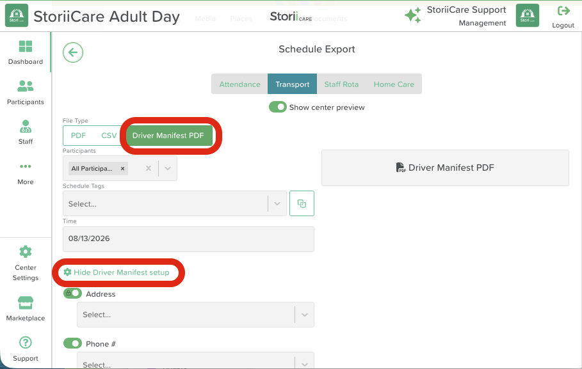The image size is (582, 369).
Task: Click the Logout icon
Action: coord(563,11)
